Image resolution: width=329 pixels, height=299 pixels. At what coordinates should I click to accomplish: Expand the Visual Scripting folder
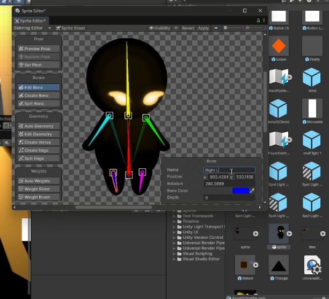pyautogui.click(x=174, y=254)
